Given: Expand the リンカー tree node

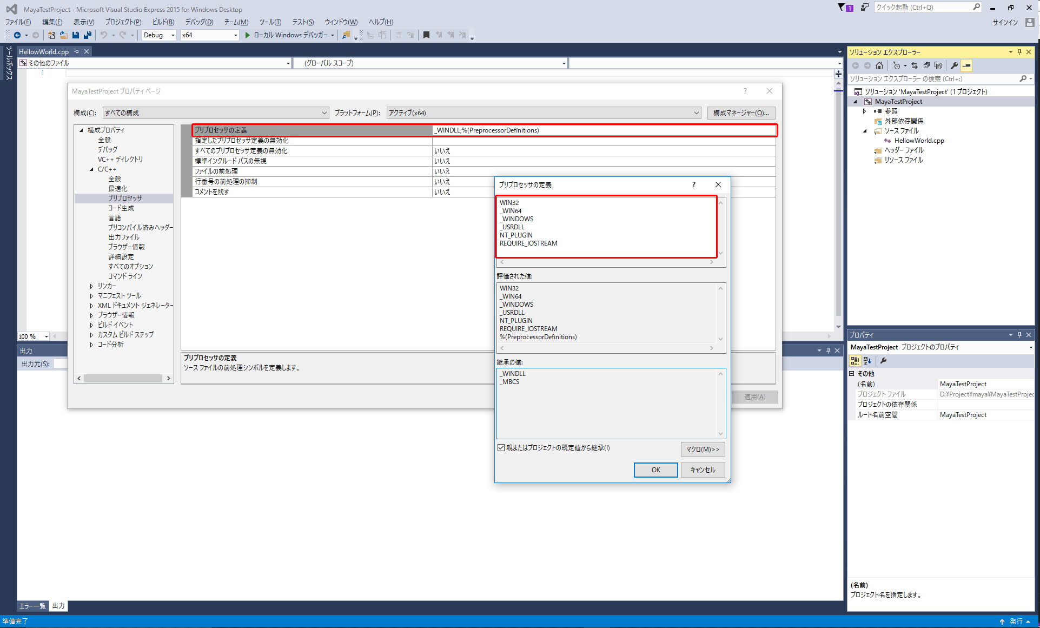Looking at the screenshot, I should 91,286.
